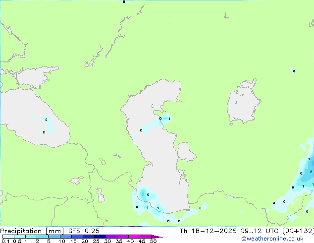Screen dimensions: 314x243
Task: Click the 'Precipitation [mm]' title text
Action: tap(32, 231)
